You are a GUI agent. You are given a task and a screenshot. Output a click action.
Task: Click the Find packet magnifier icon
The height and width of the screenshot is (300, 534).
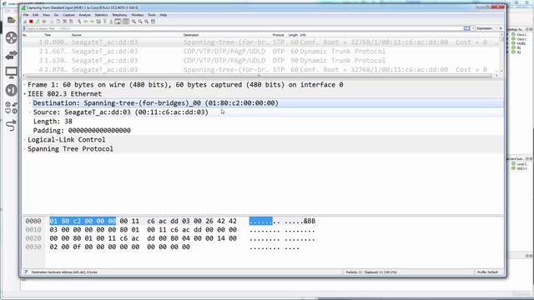tap(79, 22)
